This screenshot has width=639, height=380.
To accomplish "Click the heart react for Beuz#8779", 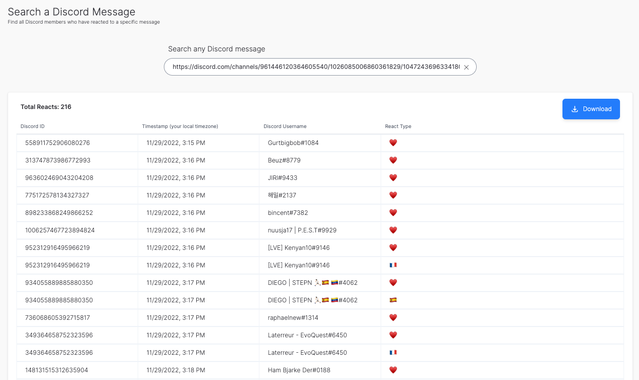I will click(393, 160).
